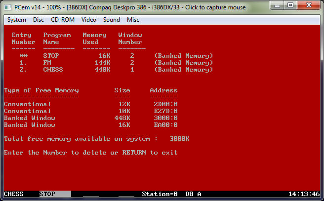
Task: Click the 10K free memory size
Action: click(x=124, y=111)
